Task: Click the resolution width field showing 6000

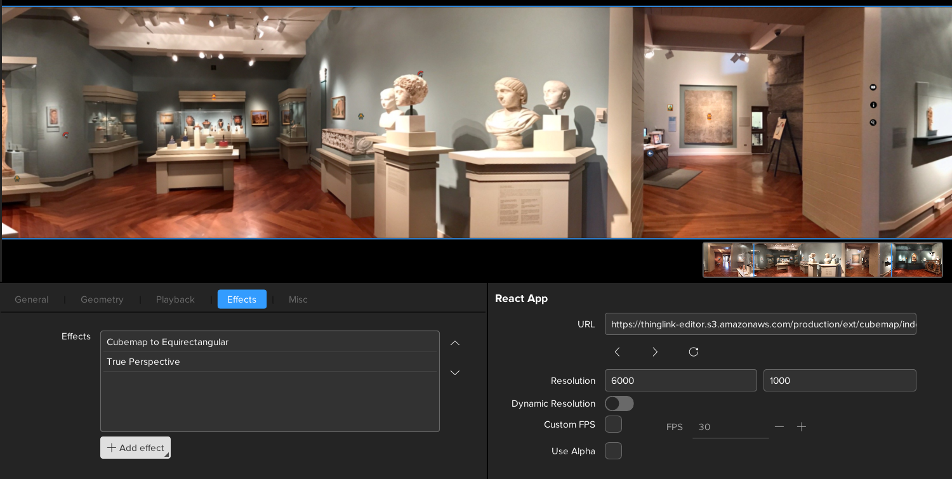Action: coord(680,381)
